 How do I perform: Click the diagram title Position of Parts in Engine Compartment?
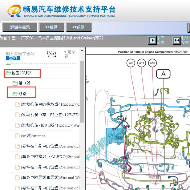[153, 52]
